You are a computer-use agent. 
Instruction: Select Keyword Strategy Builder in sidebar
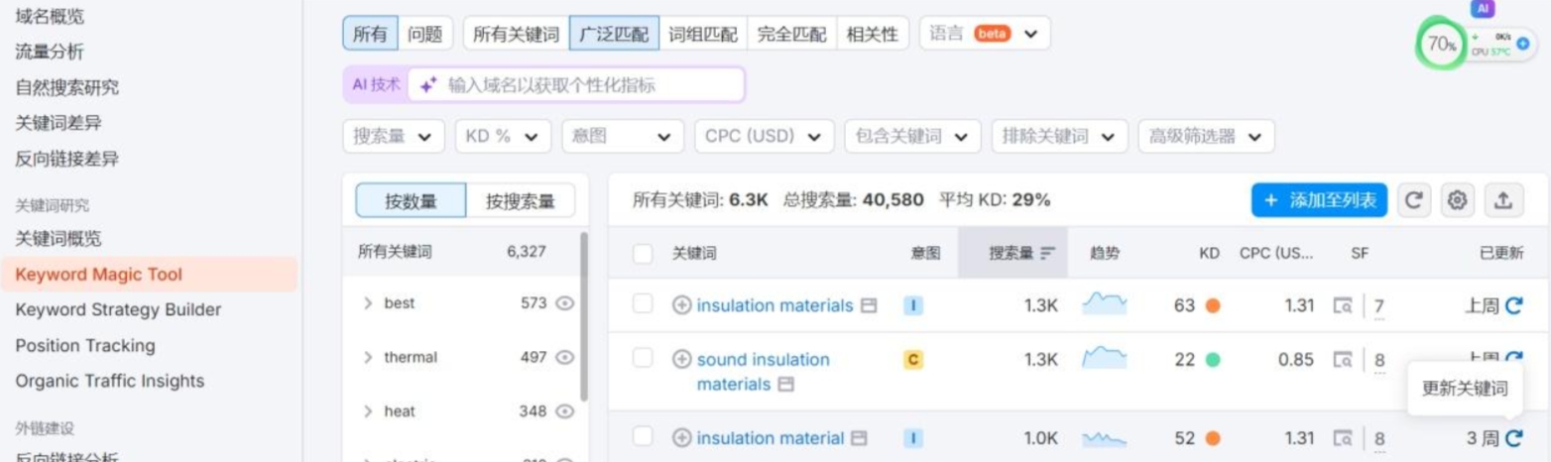[x=118, y=309]
